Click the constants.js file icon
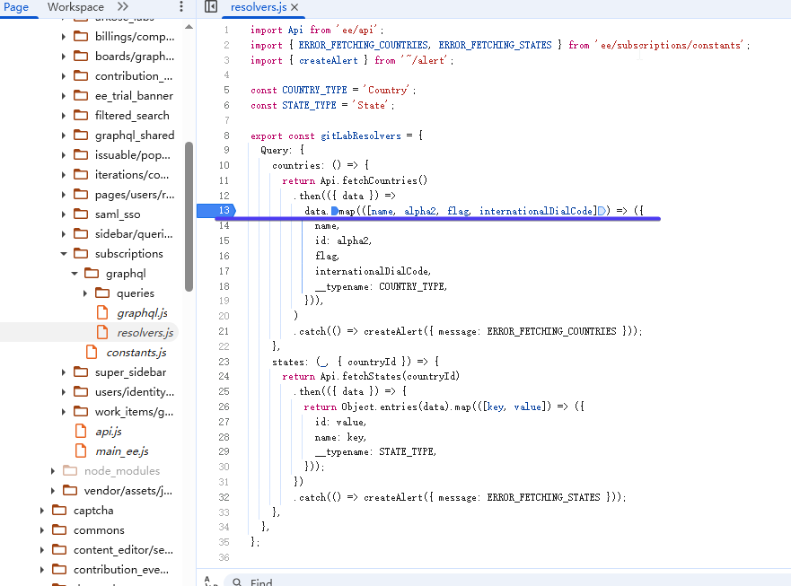The image size is (791, 586). (92, 352)
